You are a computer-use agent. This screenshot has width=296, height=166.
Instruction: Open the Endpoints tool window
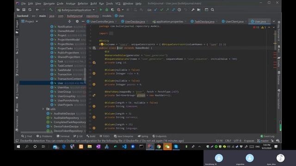(160, 136)
